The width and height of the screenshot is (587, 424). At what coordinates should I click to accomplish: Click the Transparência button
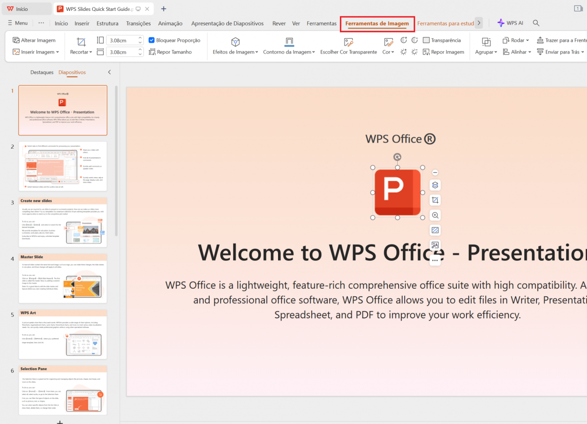point(442,40)
